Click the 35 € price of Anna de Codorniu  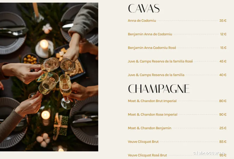223,21
